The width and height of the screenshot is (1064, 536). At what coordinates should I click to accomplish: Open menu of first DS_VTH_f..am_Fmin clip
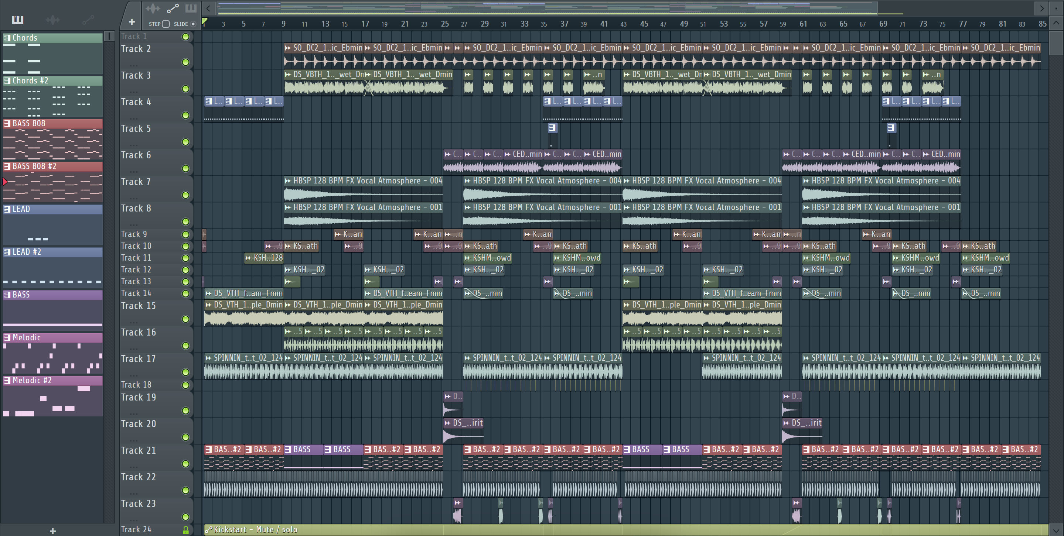pyautogui.click(x=209, y=294)
